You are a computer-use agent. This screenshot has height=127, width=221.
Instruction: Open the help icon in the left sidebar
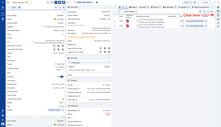click(x=3, y=115)
